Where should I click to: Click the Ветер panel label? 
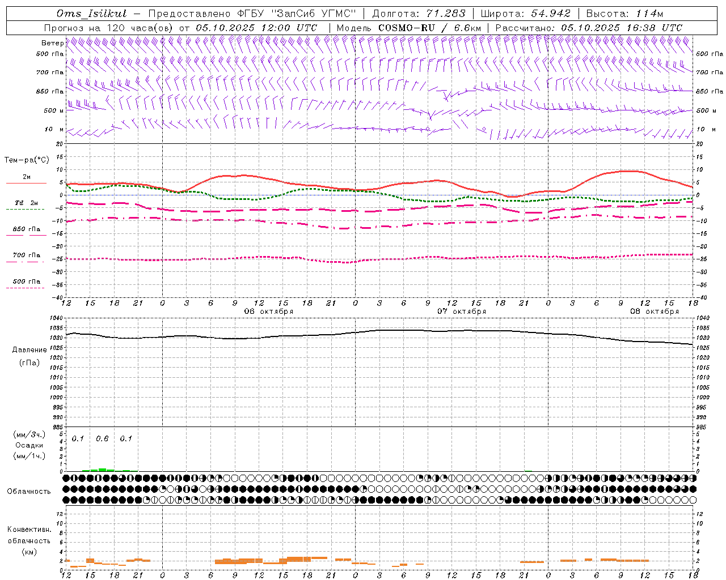(x=52, y=43)
